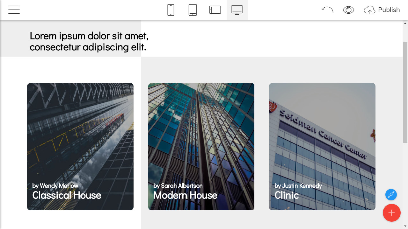408x229 pixels.
Task: Undo the last change
Action: [x=327, y=10]
